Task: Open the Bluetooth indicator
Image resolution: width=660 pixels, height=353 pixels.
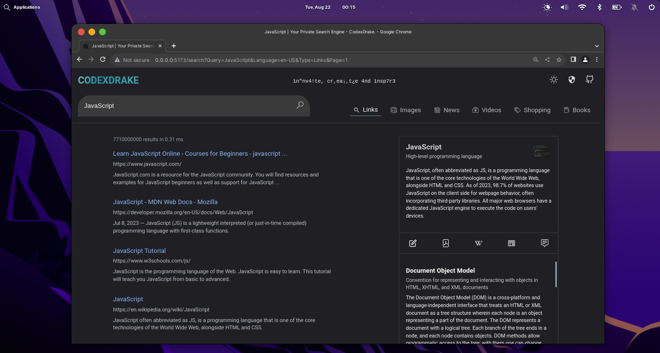Action: [x=599, y=7]
